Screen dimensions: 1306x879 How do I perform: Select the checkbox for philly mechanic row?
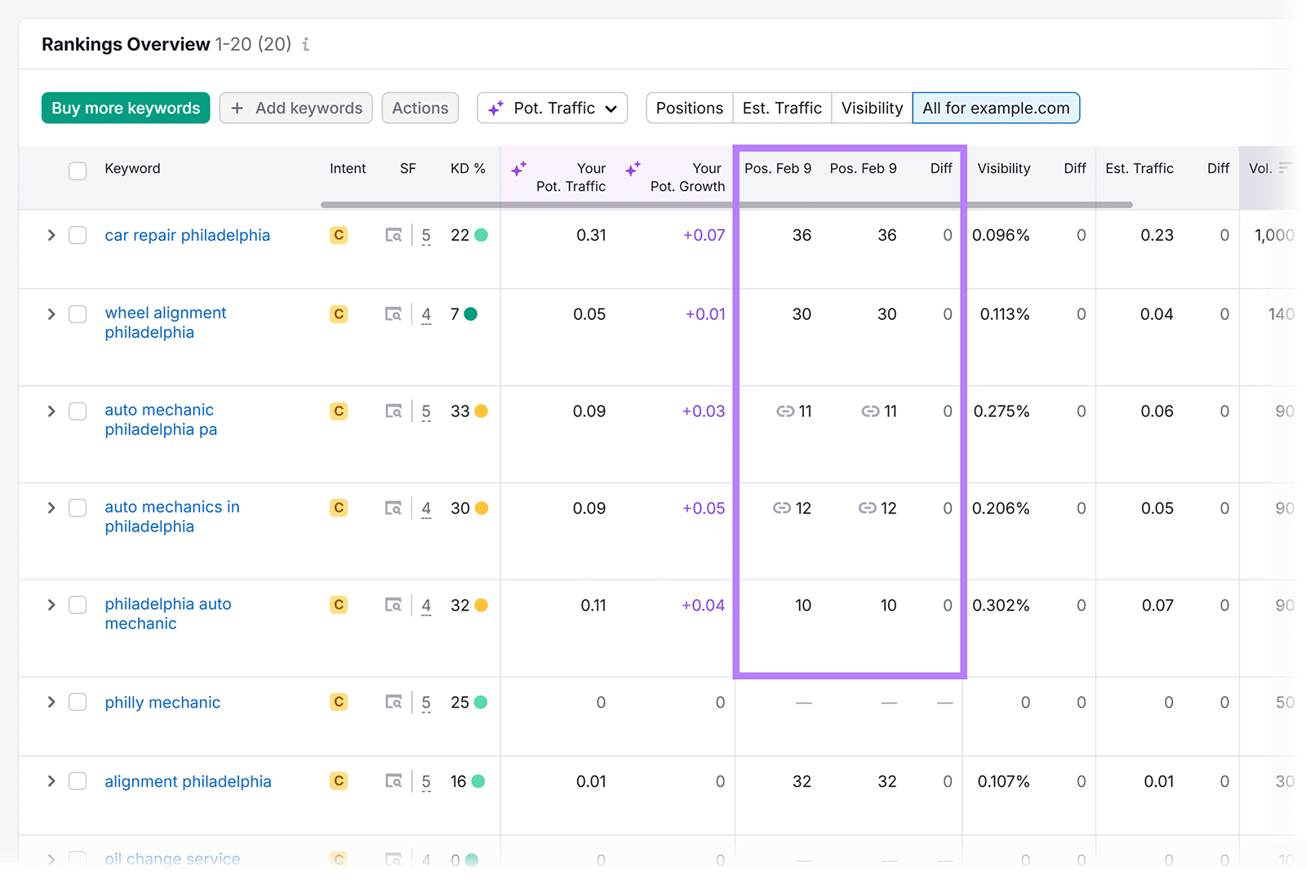tap(78, 702)
